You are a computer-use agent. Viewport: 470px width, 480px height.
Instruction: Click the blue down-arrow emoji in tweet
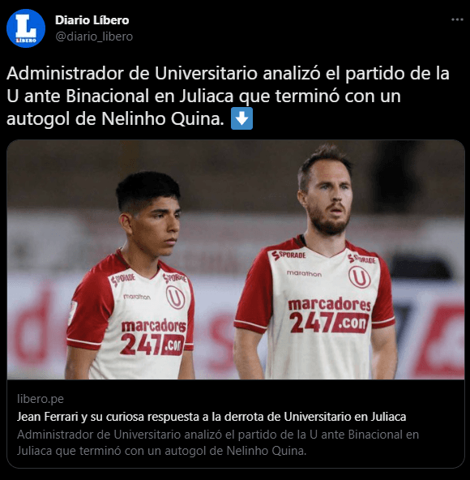click(241, 118)
